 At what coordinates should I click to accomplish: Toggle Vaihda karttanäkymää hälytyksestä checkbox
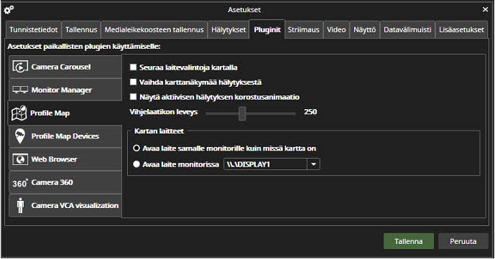coord(133,82)
